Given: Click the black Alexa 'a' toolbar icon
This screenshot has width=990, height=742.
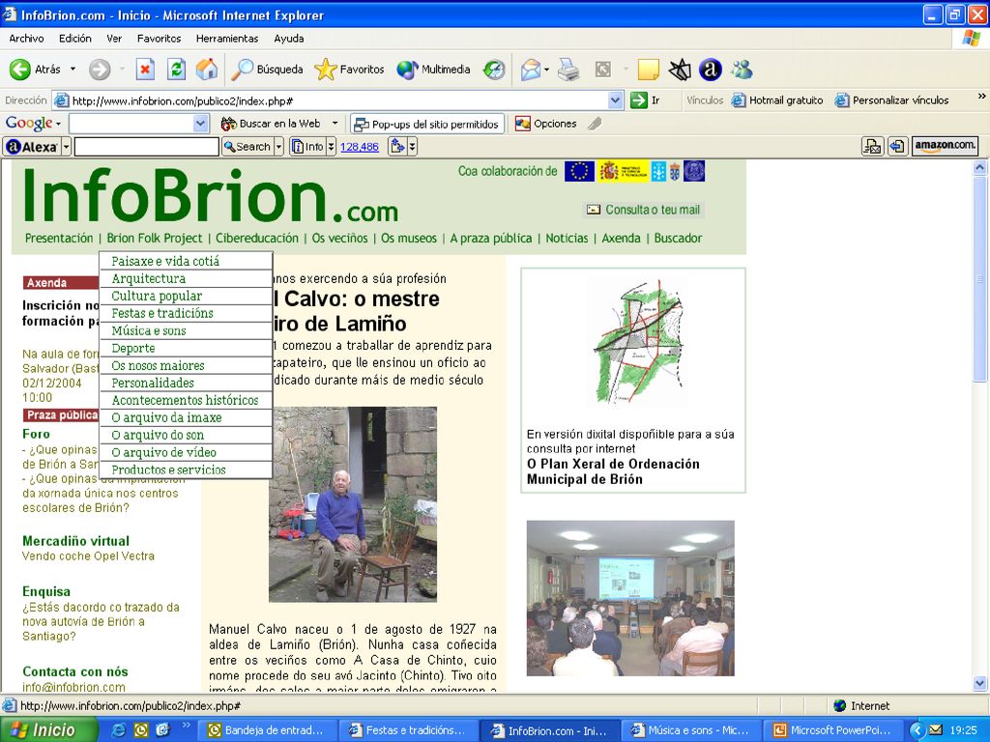Looking at the screenshot, I should pyautogui.click(x=711, y=70).
